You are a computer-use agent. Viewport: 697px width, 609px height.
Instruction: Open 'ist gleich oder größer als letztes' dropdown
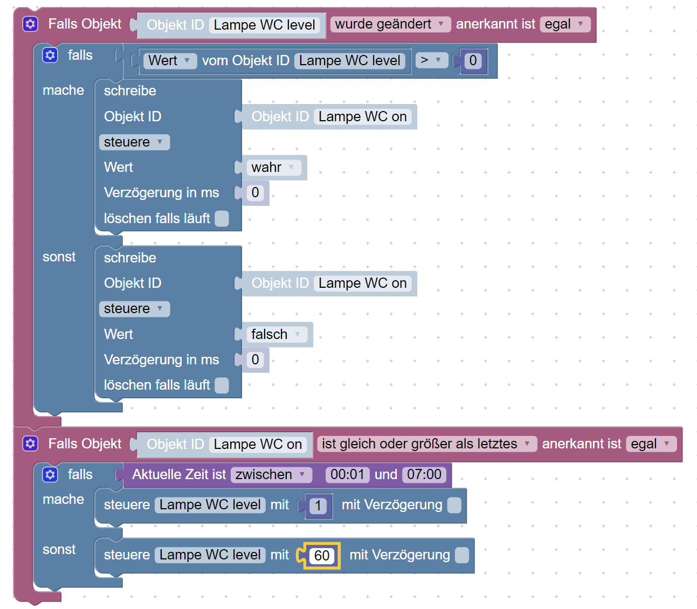427,444
